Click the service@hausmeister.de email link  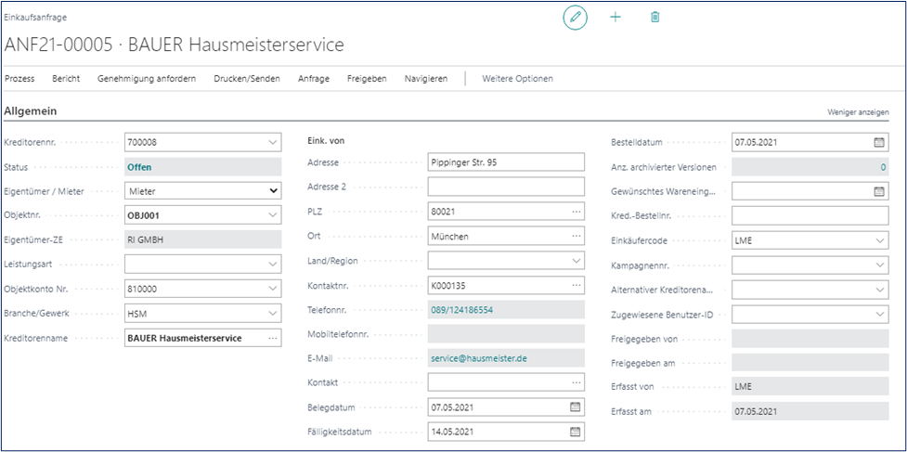[477, 357]
